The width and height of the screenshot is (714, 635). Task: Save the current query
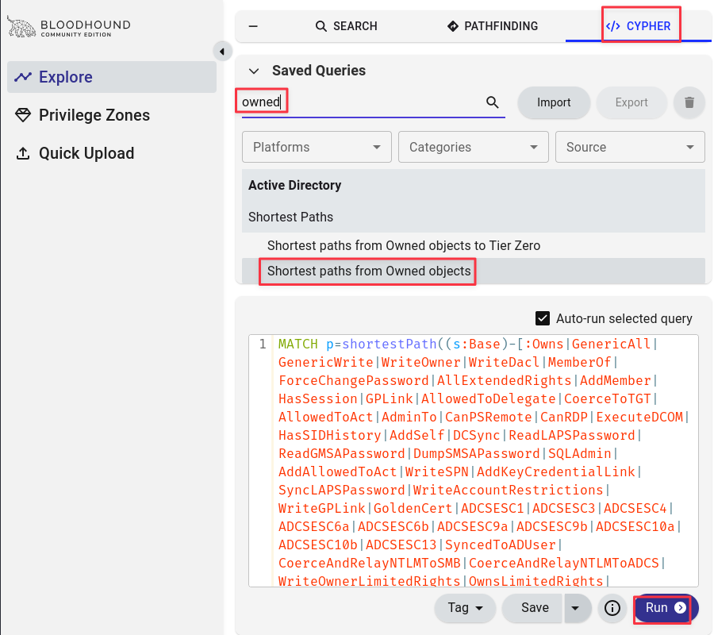[534, 608]
